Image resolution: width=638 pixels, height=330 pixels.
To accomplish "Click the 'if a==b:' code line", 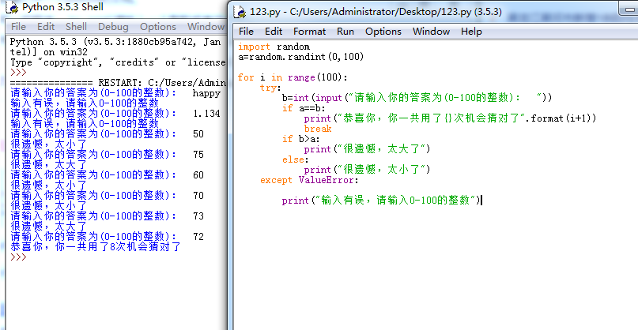I will (x=304, y=108).
